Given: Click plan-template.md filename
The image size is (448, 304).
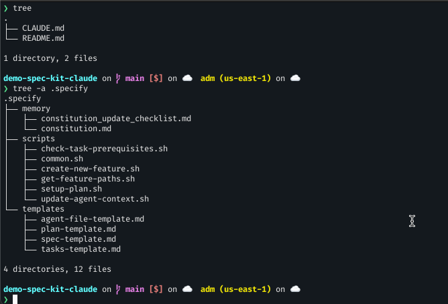Looking at the screenshot, I should [x=78, y=229].
